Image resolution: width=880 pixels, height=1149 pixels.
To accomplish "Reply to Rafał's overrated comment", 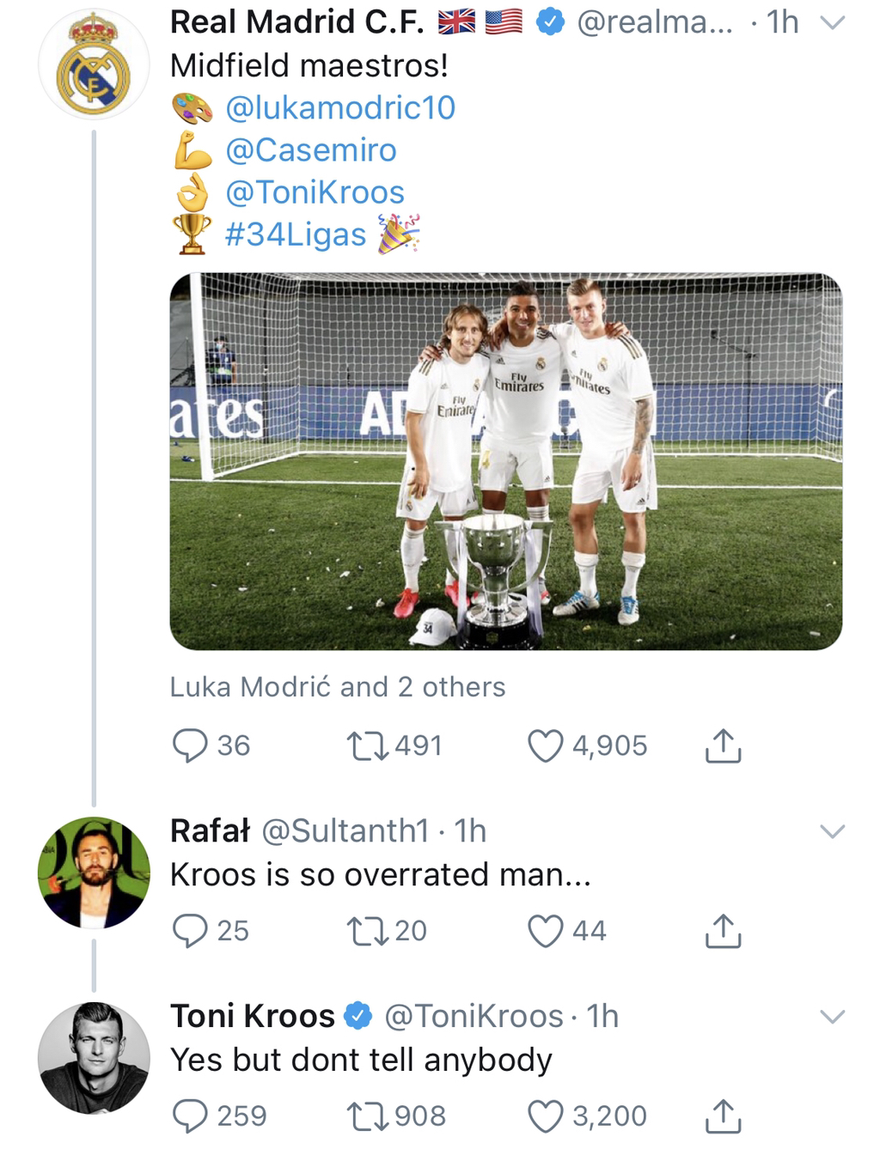I will pyautogui.click(x=191, y=930).
